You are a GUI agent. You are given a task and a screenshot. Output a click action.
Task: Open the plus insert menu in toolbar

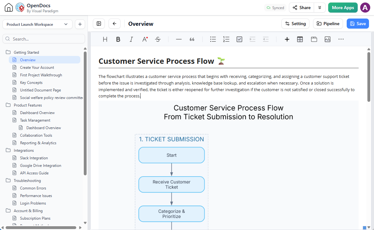coord(287,39)
